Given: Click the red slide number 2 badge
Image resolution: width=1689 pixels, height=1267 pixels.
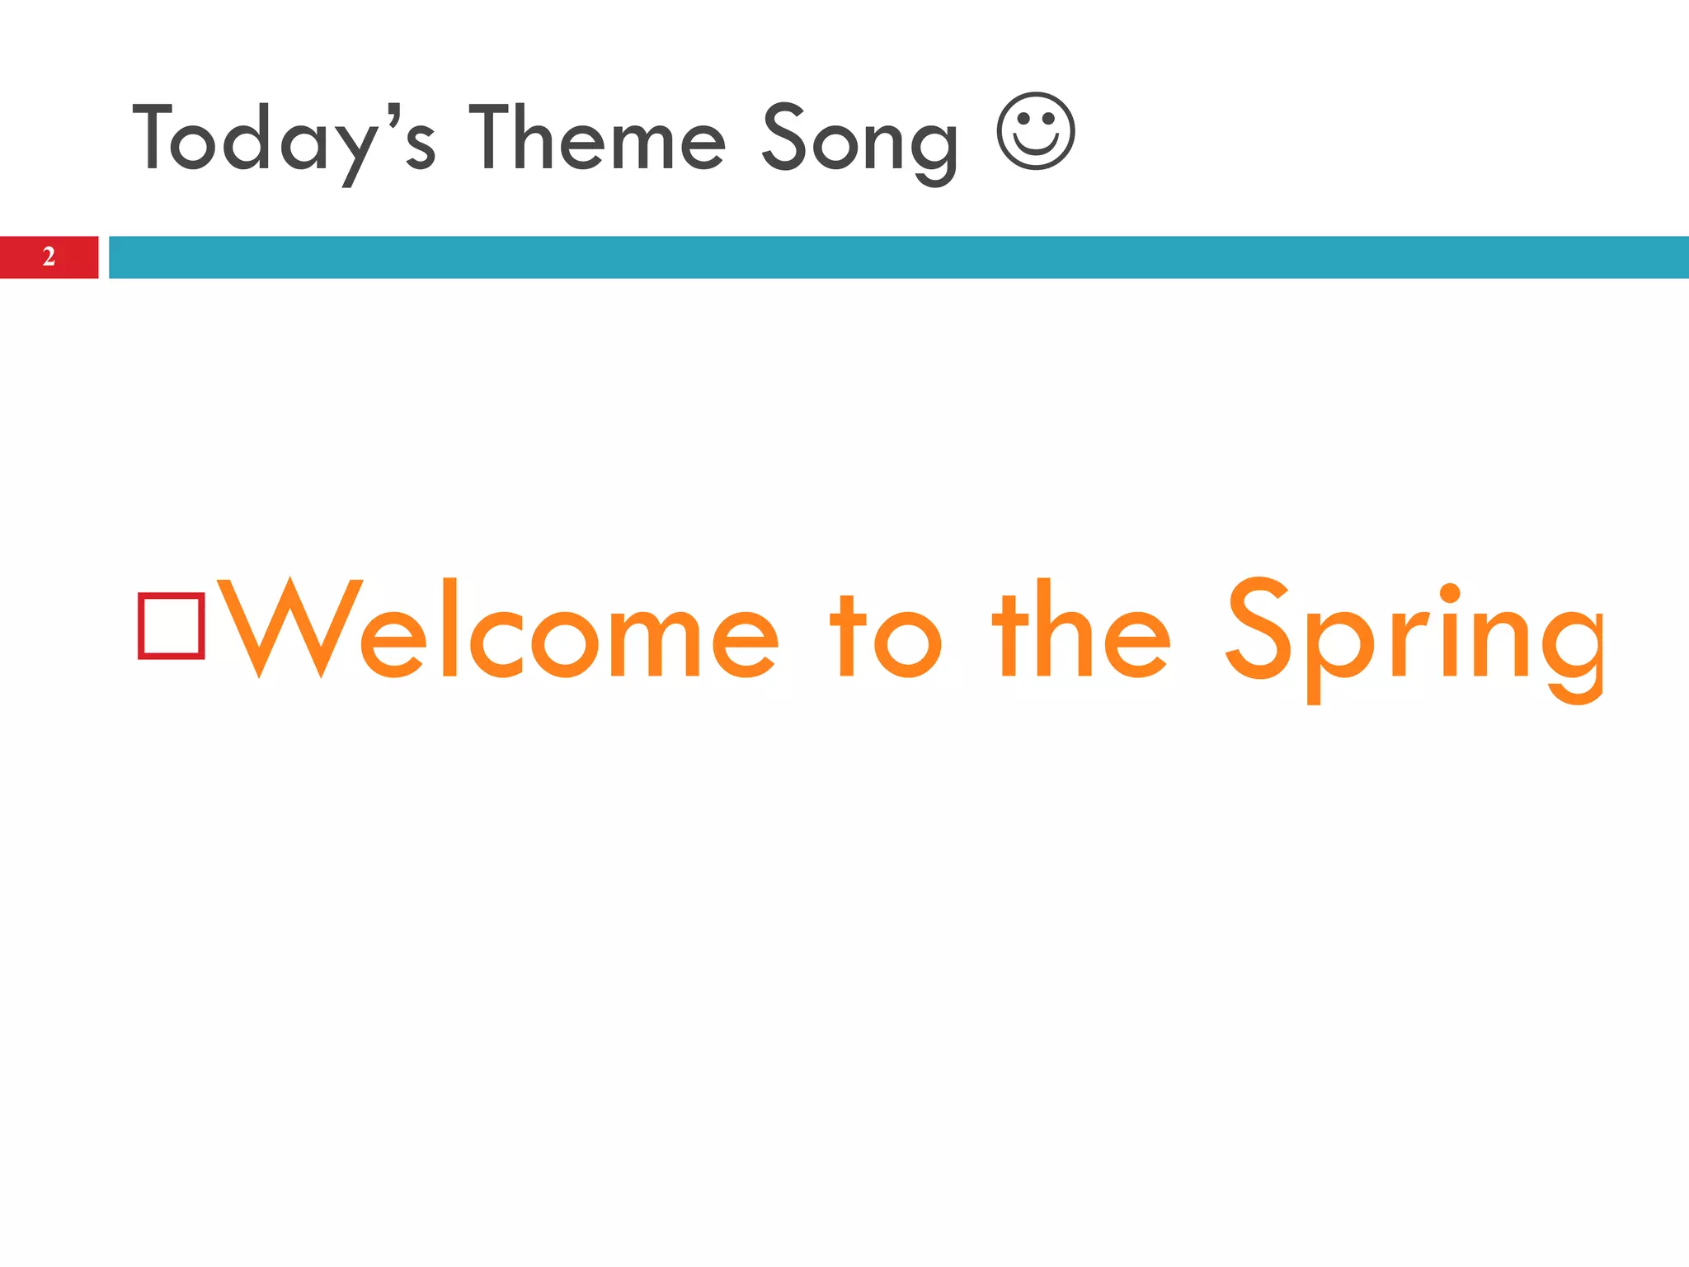Looking at the screenshot, I should coord(49,257).
